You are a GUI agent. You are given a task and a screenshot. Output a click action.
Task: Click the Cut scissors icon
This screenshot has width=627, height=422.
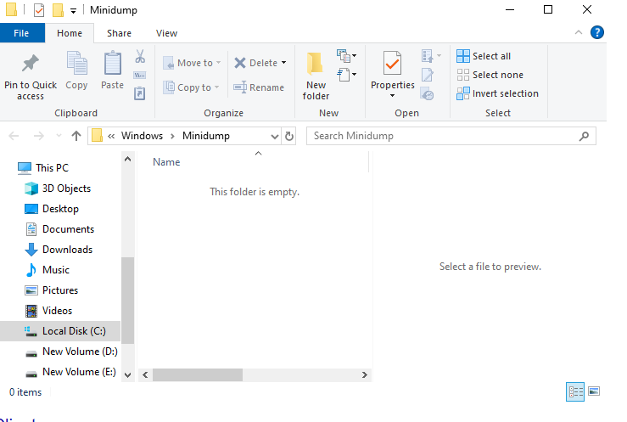click(139, 56)
